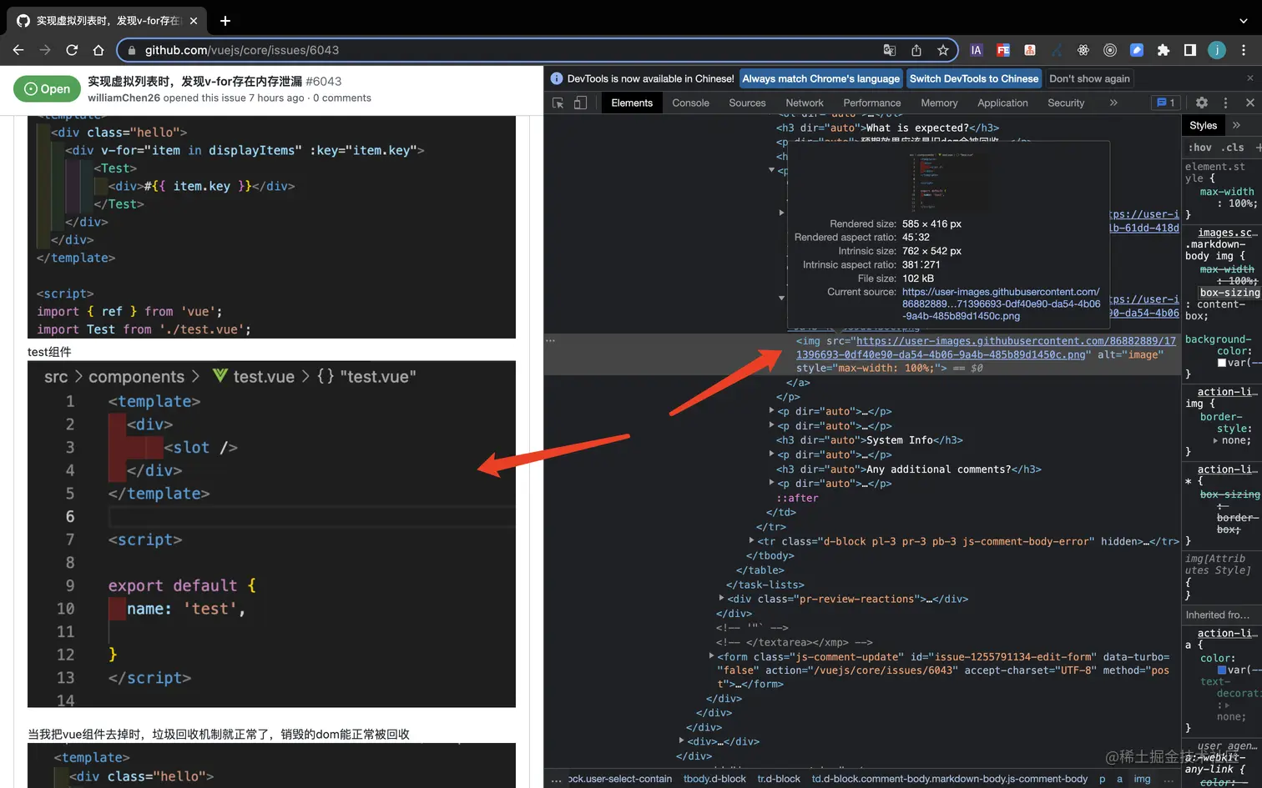Open the IA extension
The width and height of the screenshot is (1262, 788).
pos(977,50)
